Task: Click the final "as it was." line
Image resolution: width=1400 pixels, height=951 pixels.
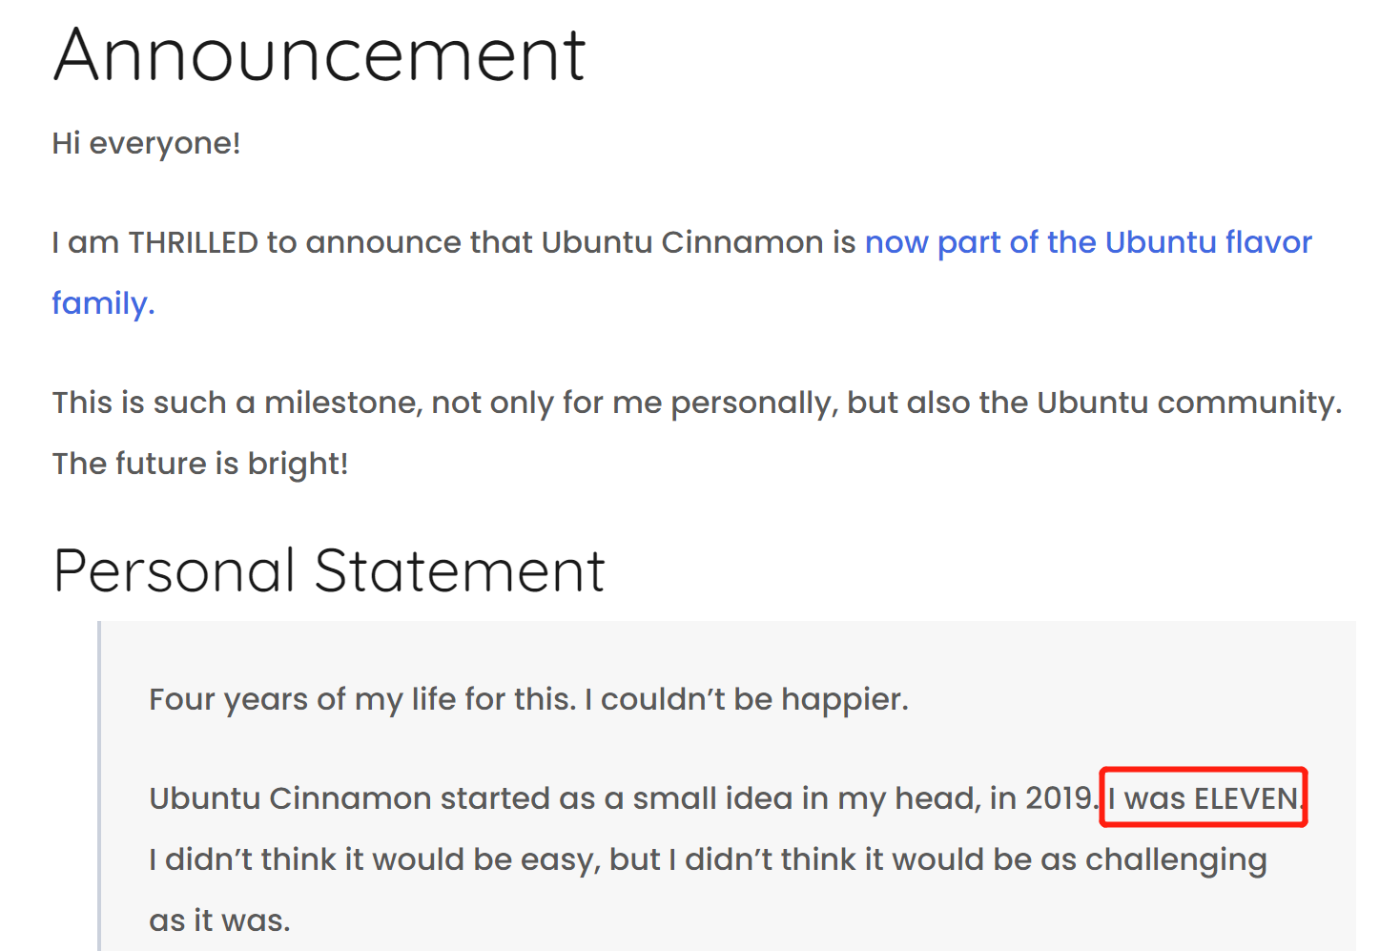Action: [x=219, y=920]
